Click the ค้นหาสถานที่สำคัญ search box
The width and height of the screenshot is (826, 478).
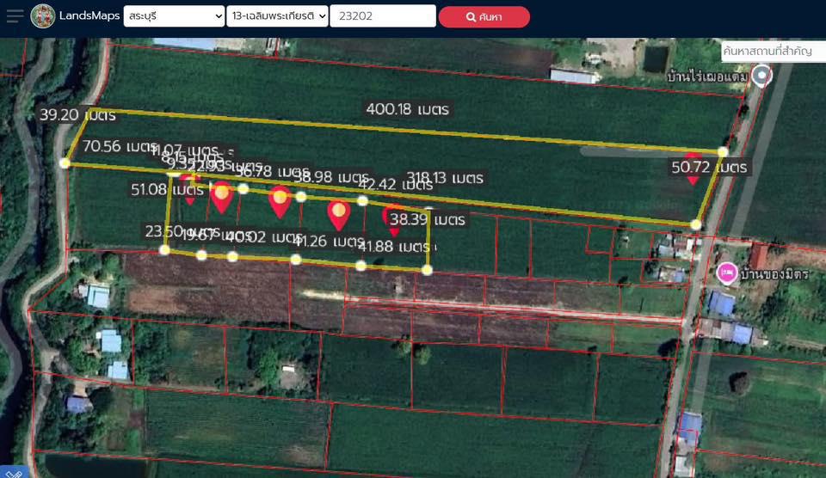point(773,52)
